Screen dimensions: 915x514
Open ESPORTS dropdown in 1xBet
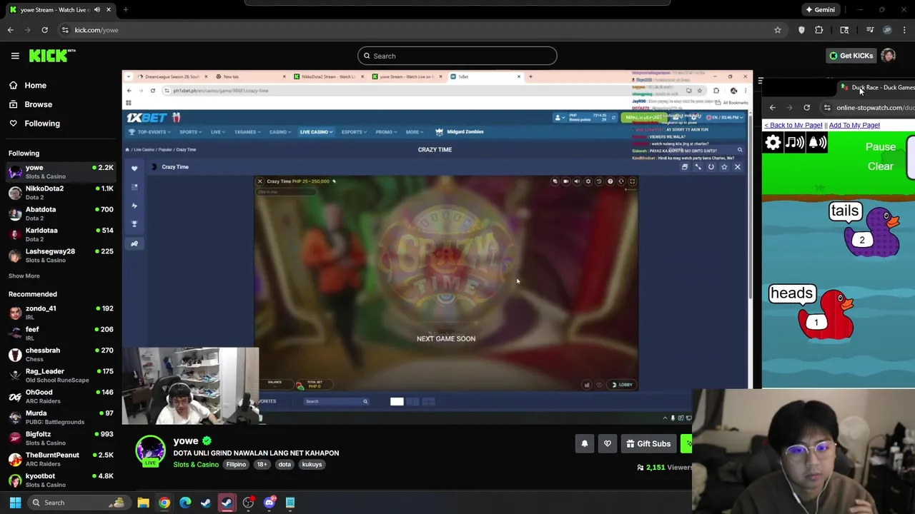pos(354,132)
